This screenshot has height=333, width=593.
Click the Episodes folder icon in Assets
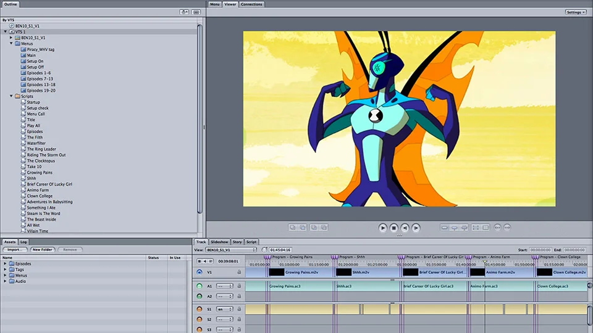point(12,263)
